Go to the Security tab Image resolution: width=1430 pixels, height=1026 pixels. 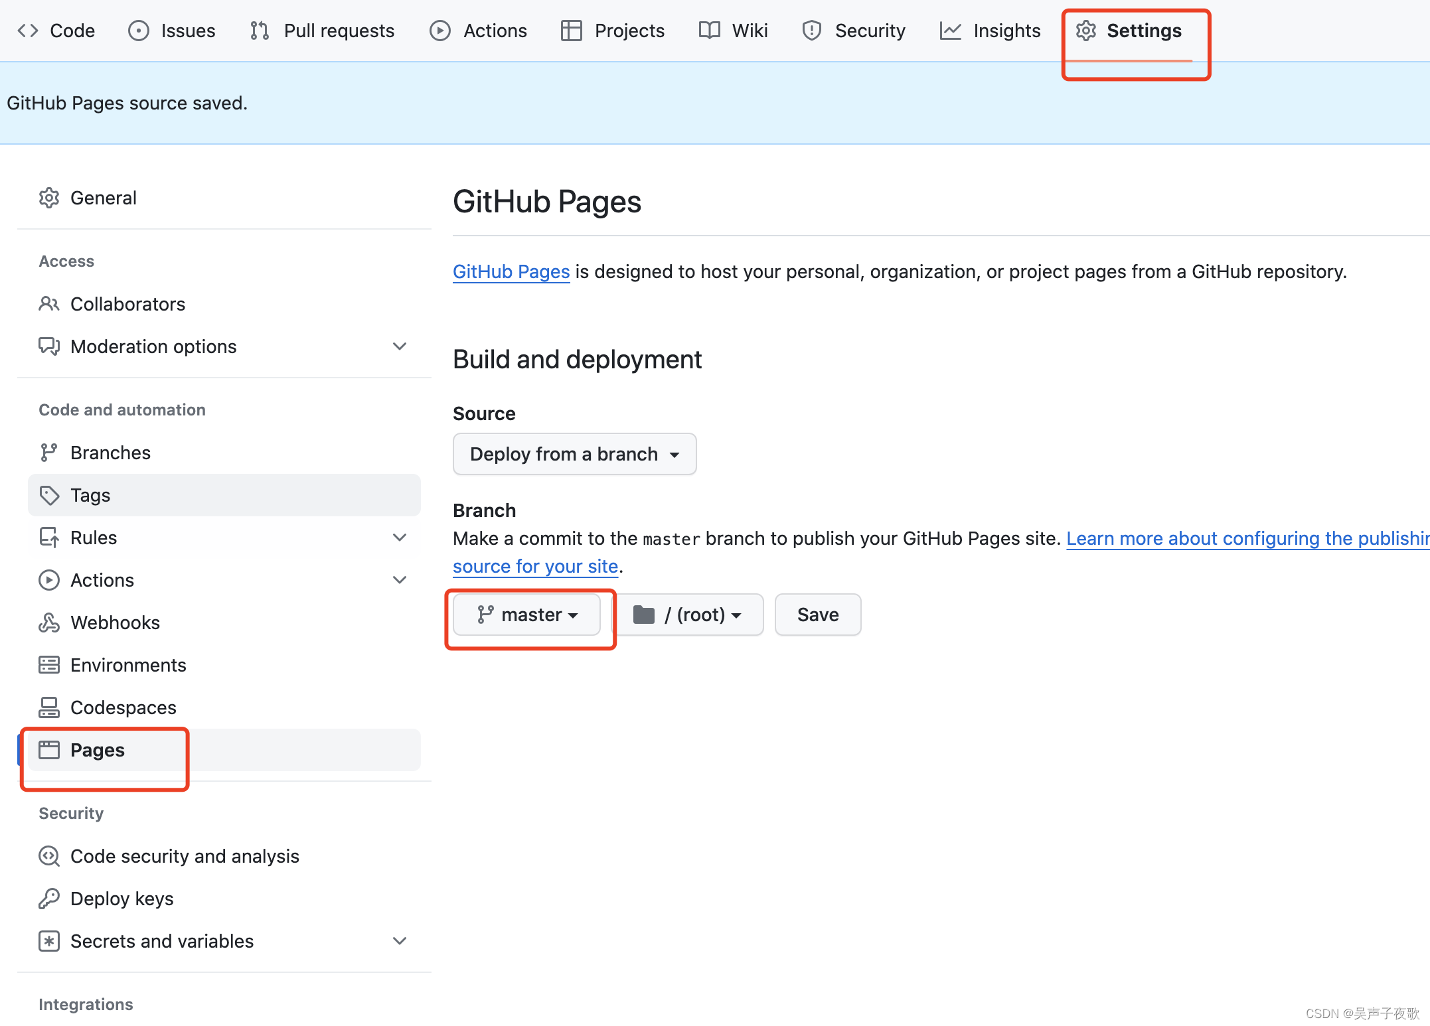pos(853,31)
